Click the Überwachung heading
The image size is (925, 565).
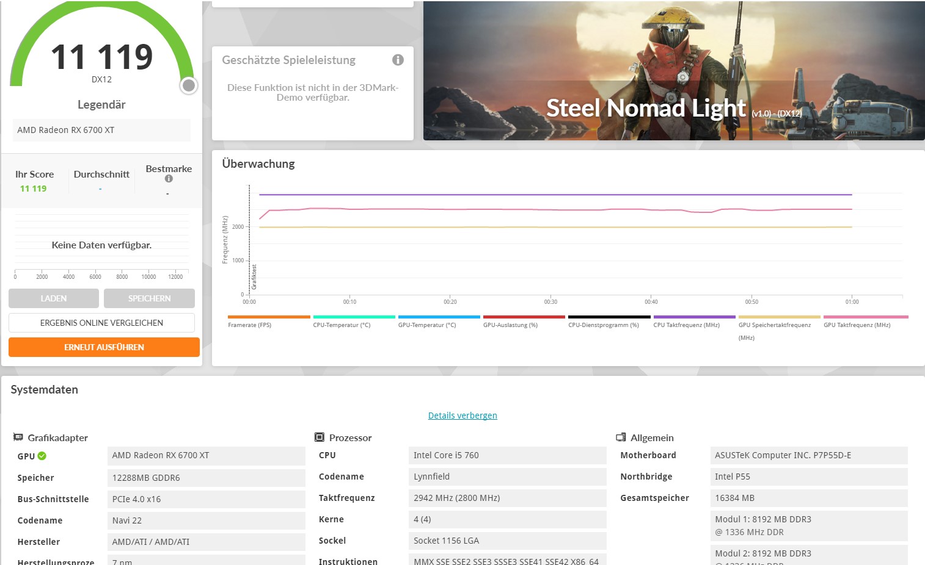258,164
